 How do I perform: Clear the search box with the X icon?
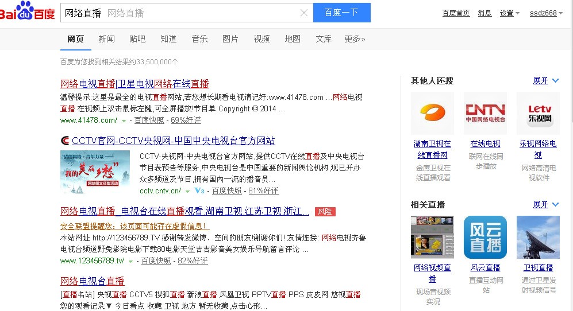(x=303, y=13)
